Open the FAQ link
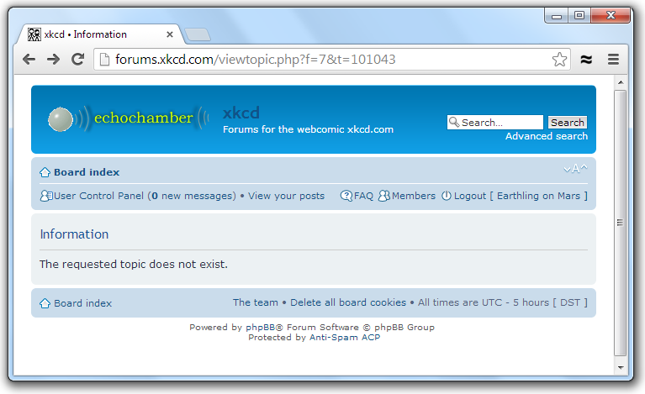645x394 pixels. tap(363, 196)
